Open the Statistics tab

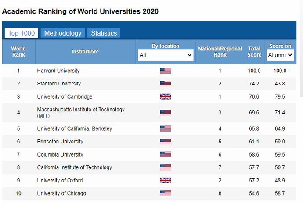tap(104, 33)
